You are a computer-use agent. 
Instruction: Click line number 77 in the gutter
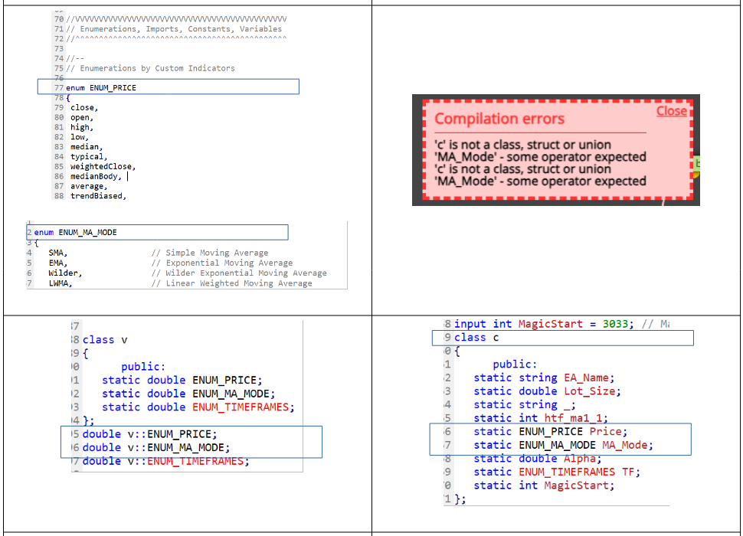point(59,87)
